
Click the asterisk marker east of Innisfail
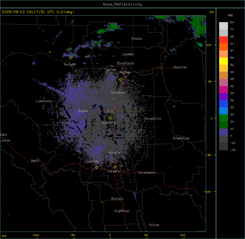click(143, 86)
